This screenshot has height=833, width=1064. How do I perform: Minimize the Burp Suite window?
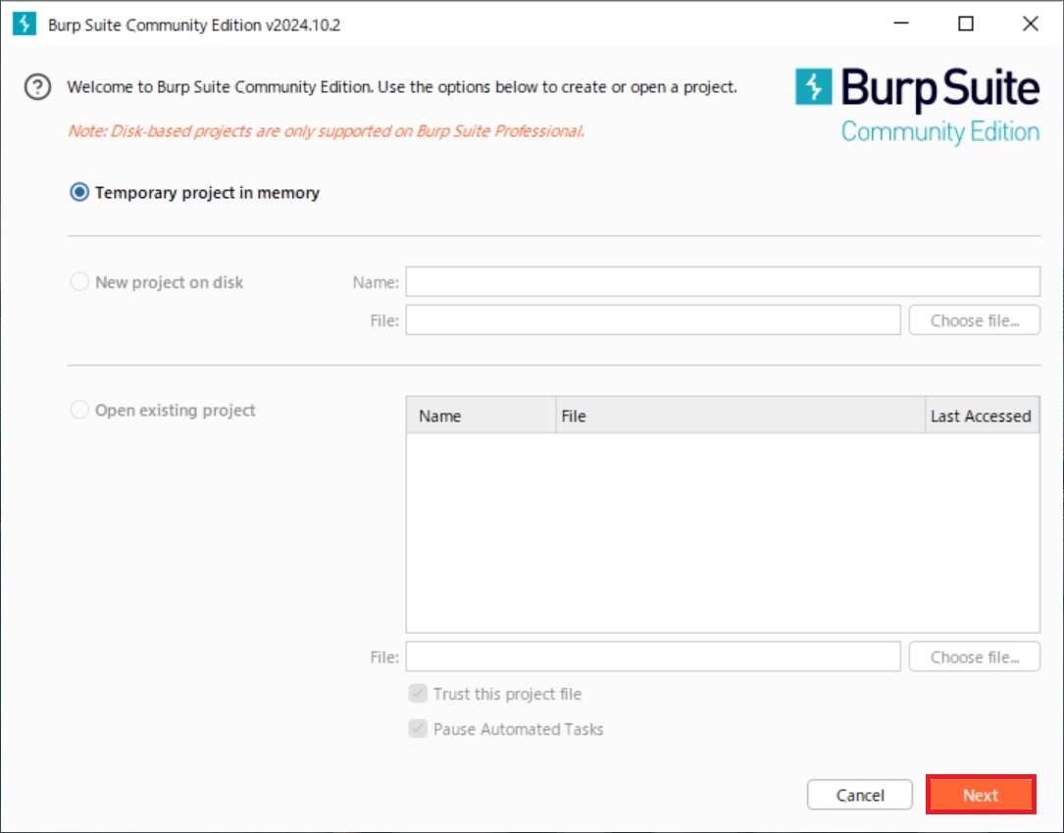[x=901, y=24]
